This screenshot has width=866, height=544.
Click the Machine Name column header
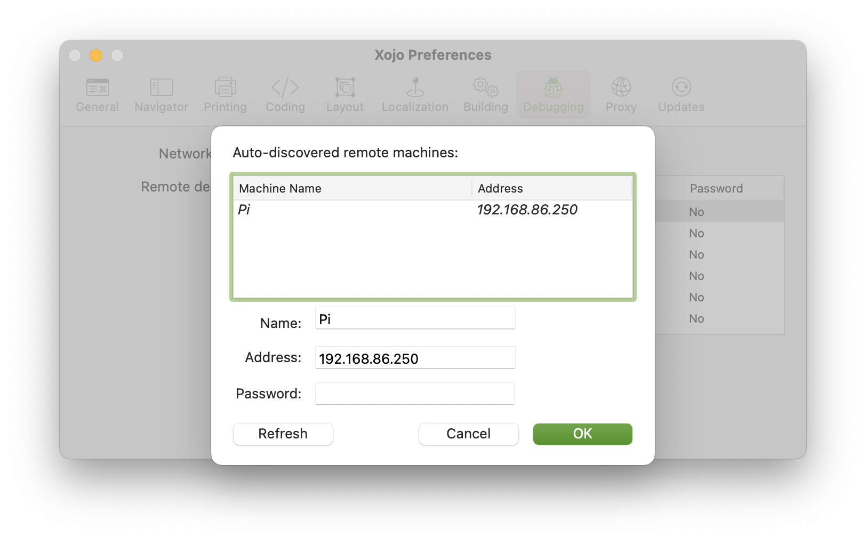280,188
